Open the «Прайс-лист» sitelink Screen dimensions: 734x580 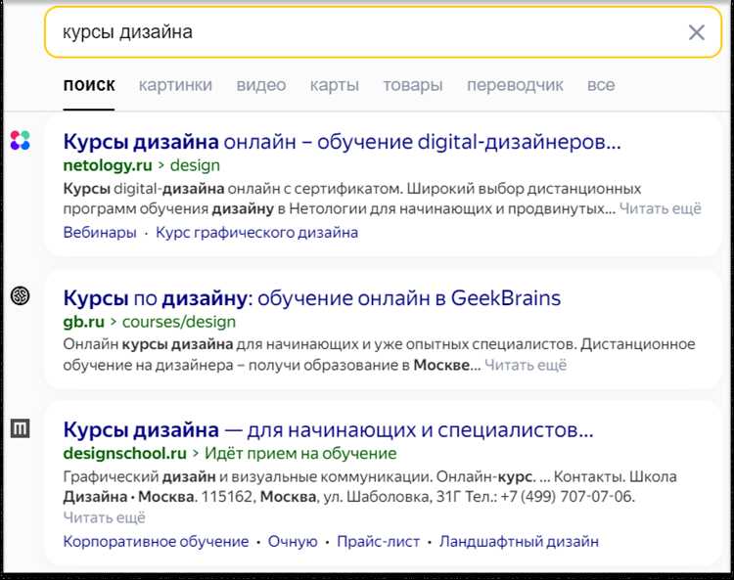pos(378,542)
